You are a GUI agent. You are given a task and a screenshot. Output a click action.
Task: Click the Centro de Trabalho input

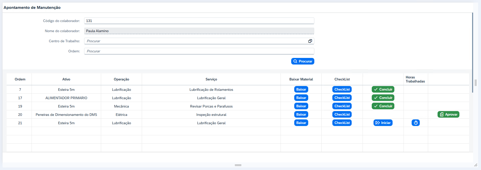196,41
